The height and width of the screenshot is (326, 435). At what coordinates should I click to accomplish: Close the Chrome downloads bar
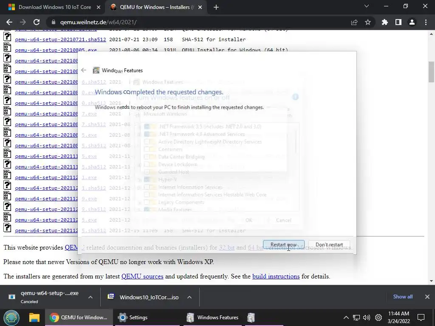[427, 297]
